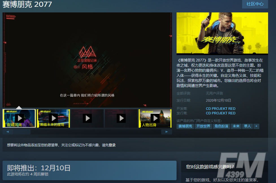
Task: Click the 无用户评测 review summary text
Action: 214,93
